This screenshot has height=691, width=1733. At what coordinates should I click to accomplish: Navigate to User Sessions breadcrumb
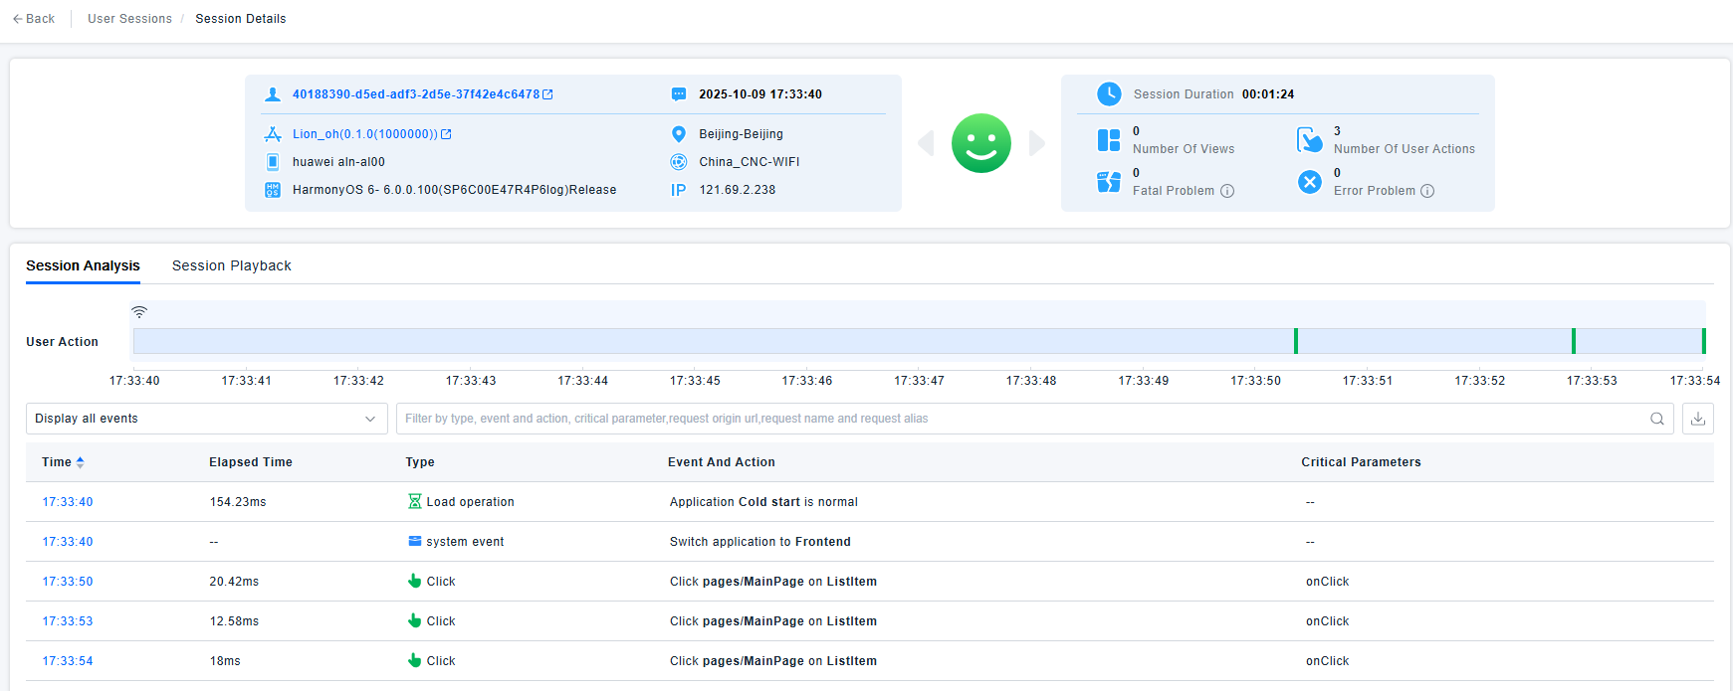(x=129, y=19)
